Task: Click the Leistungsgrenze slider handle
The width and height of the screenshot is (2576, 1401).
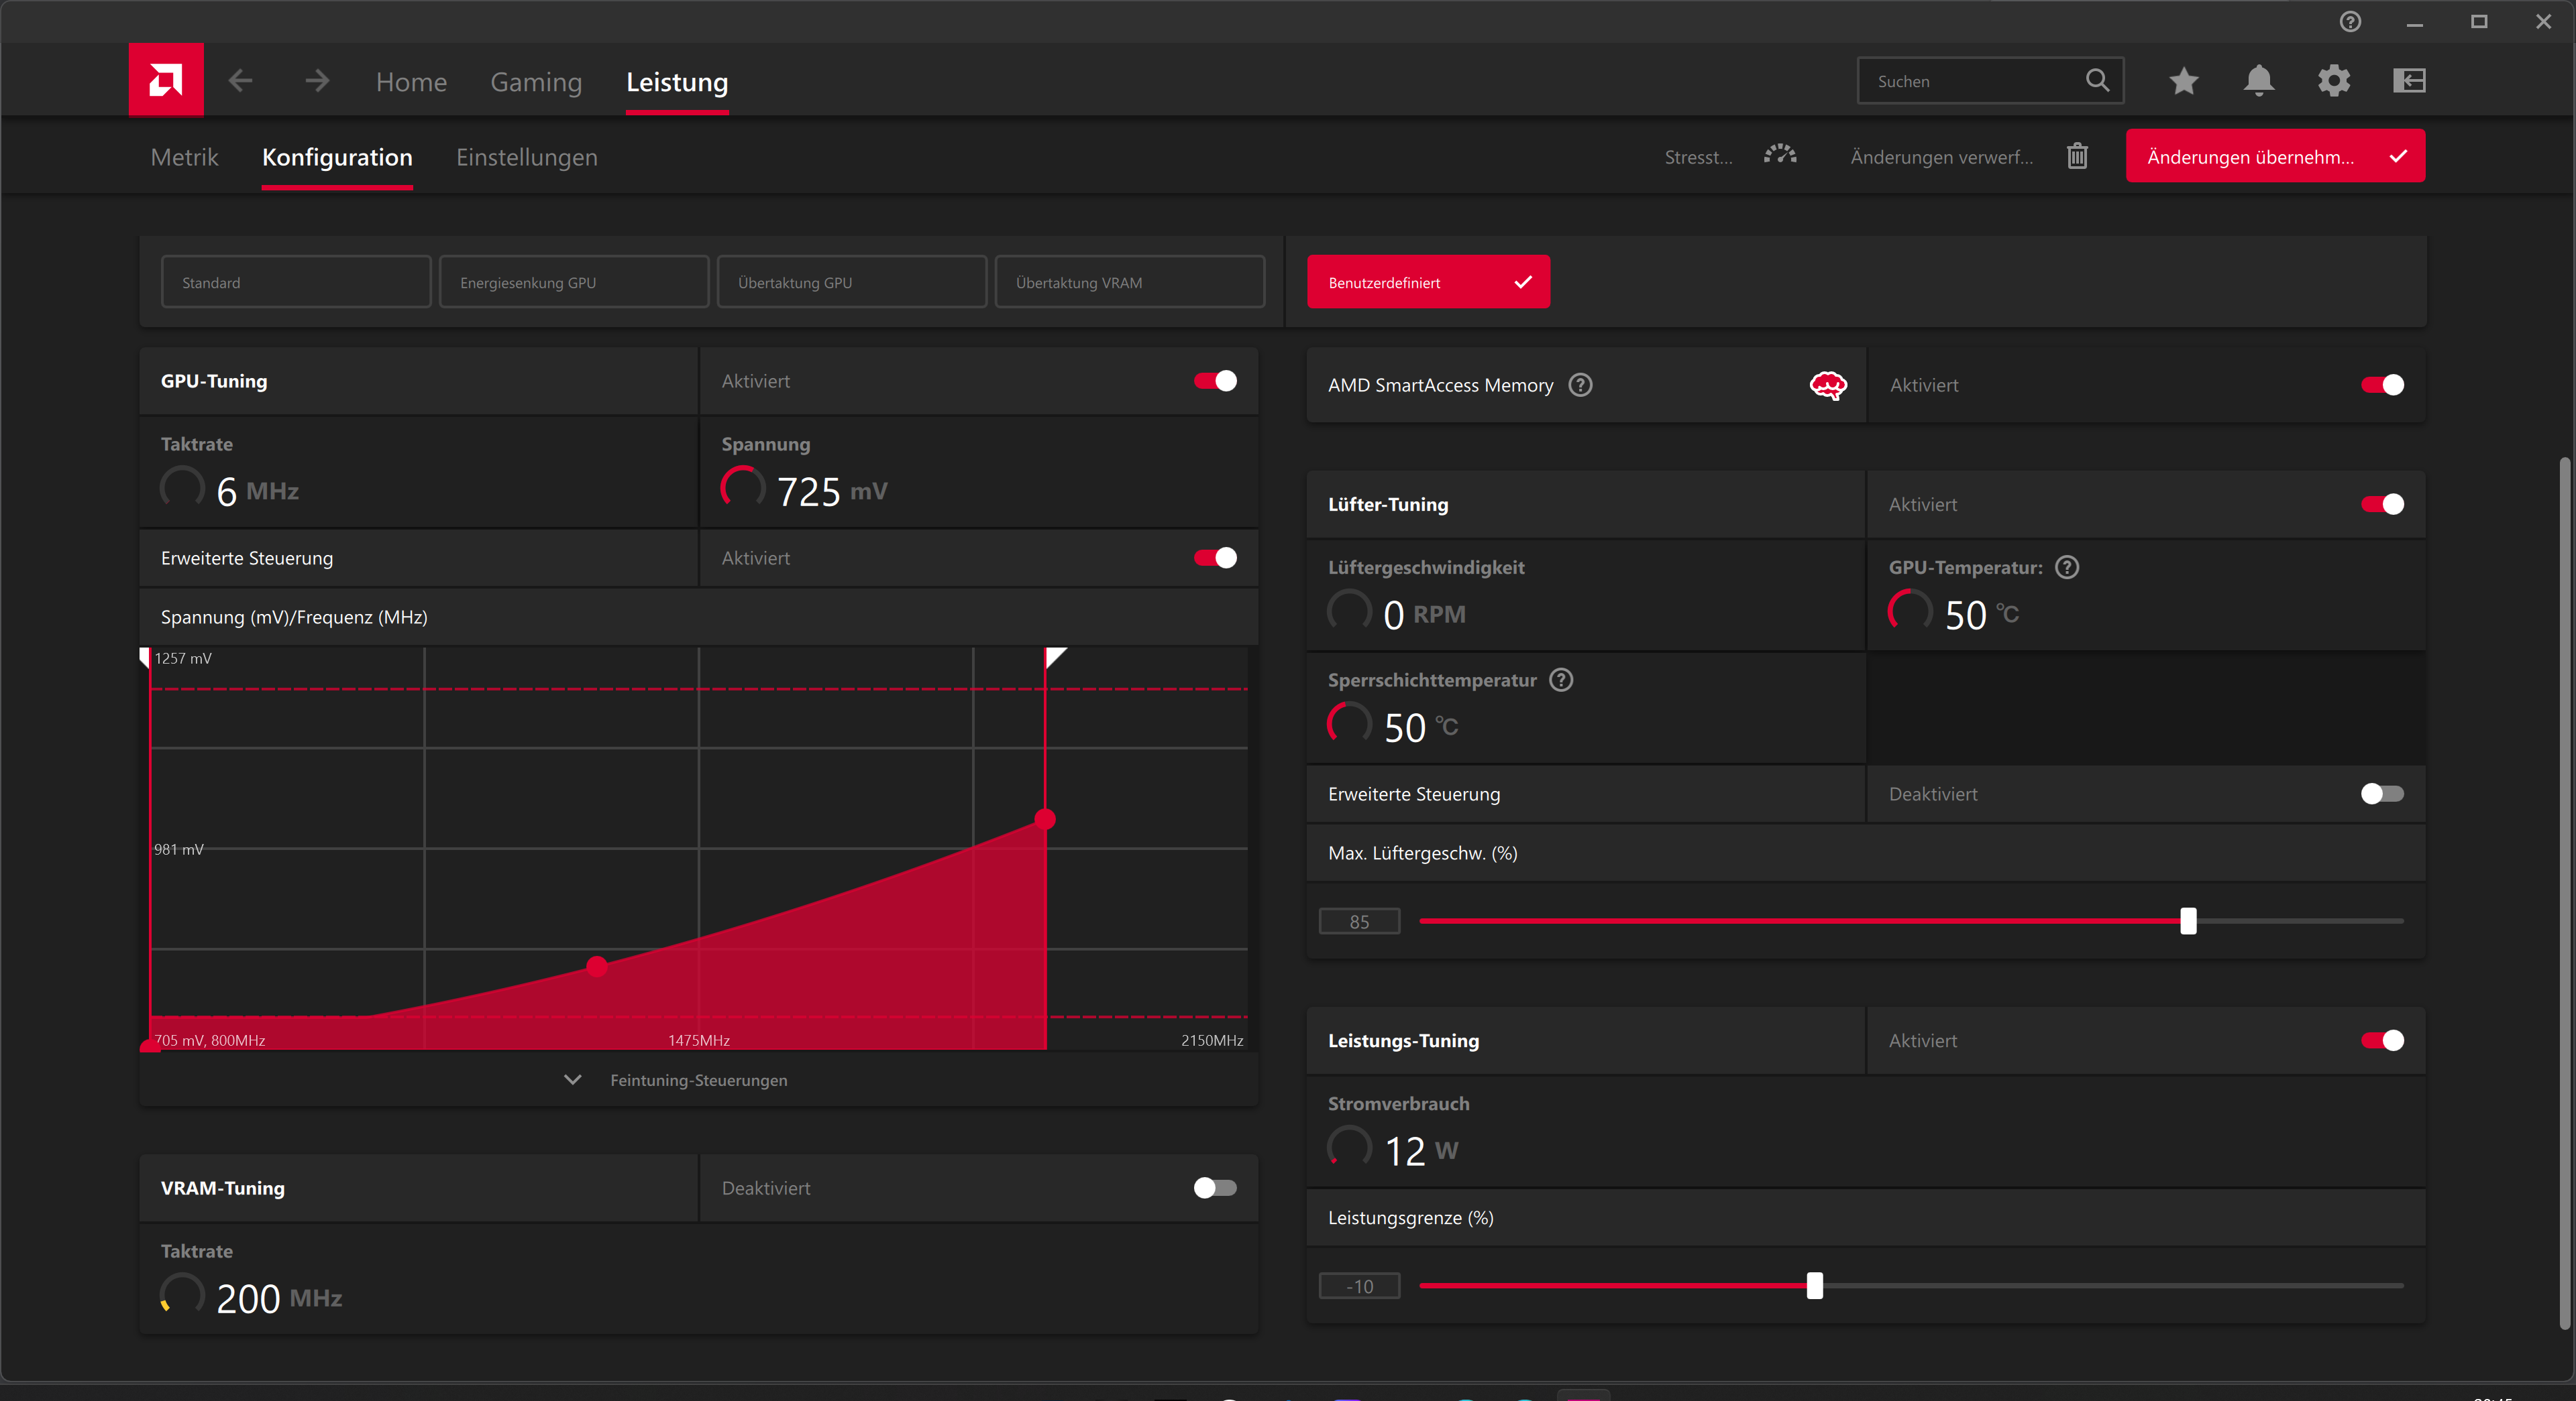Action: tap(1814, 1285)
